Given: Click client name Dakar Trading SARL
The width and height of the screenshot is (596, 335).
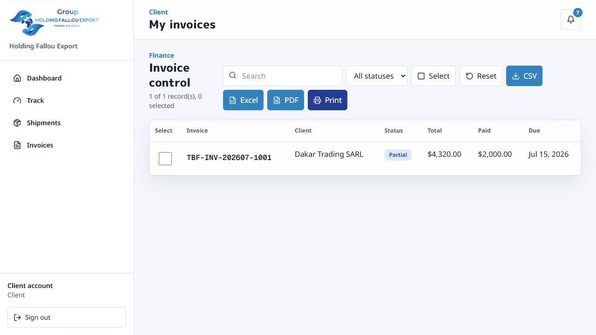Looking at the screenshot, I should tap(329, 154).
